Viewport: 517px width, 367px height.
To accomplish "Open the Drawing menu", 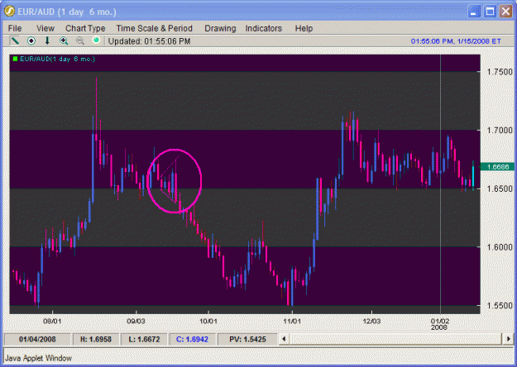I will (220, 28).
